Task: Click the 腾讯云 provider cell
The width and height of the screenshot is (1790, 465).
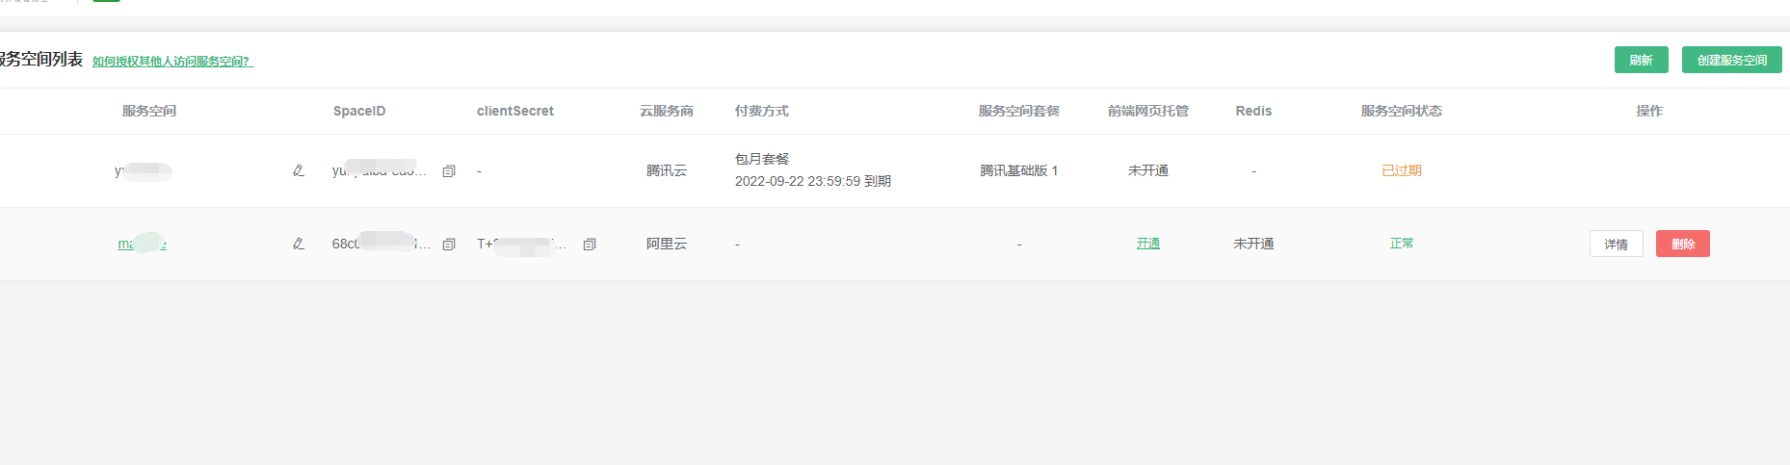Action: (x=667, y=170)
